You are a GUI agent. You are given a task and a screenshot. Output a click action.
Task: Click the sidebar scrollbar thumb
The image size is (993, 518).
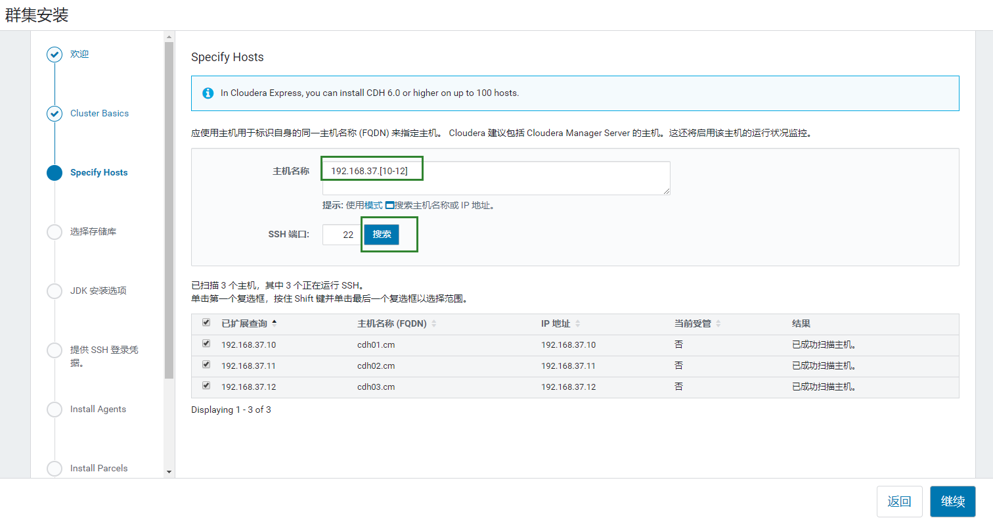169,210
